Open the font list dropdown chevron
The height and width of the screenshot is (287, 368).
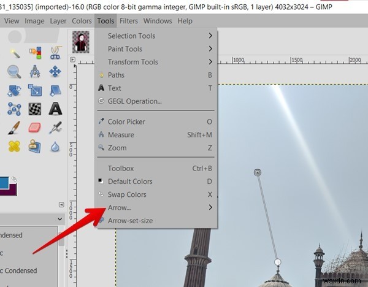click(x=60, y=219)
